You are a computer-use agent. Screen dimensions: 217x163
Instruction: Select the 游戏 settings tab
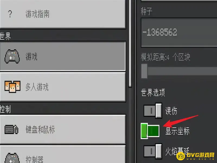pyautogui.click(x=63, y=56)
